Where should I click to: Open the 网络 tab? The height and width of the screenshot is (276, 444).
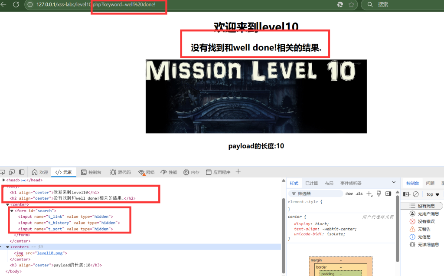point(147,172)
